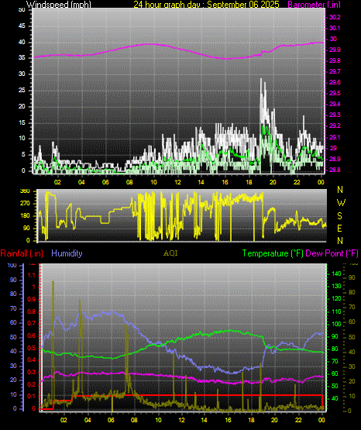
Task: Click the 'W' compass letter beside the wind direction chart
Action: 341,203
